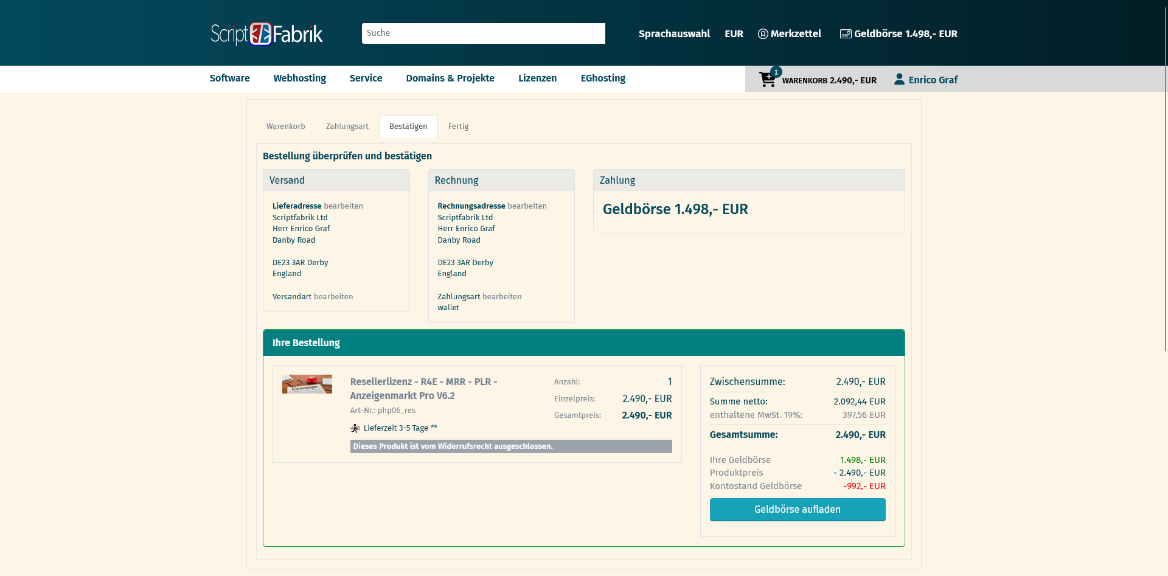
Task: Click the Merkzettel bookmark icon
Action: click(x=763, y=34)
